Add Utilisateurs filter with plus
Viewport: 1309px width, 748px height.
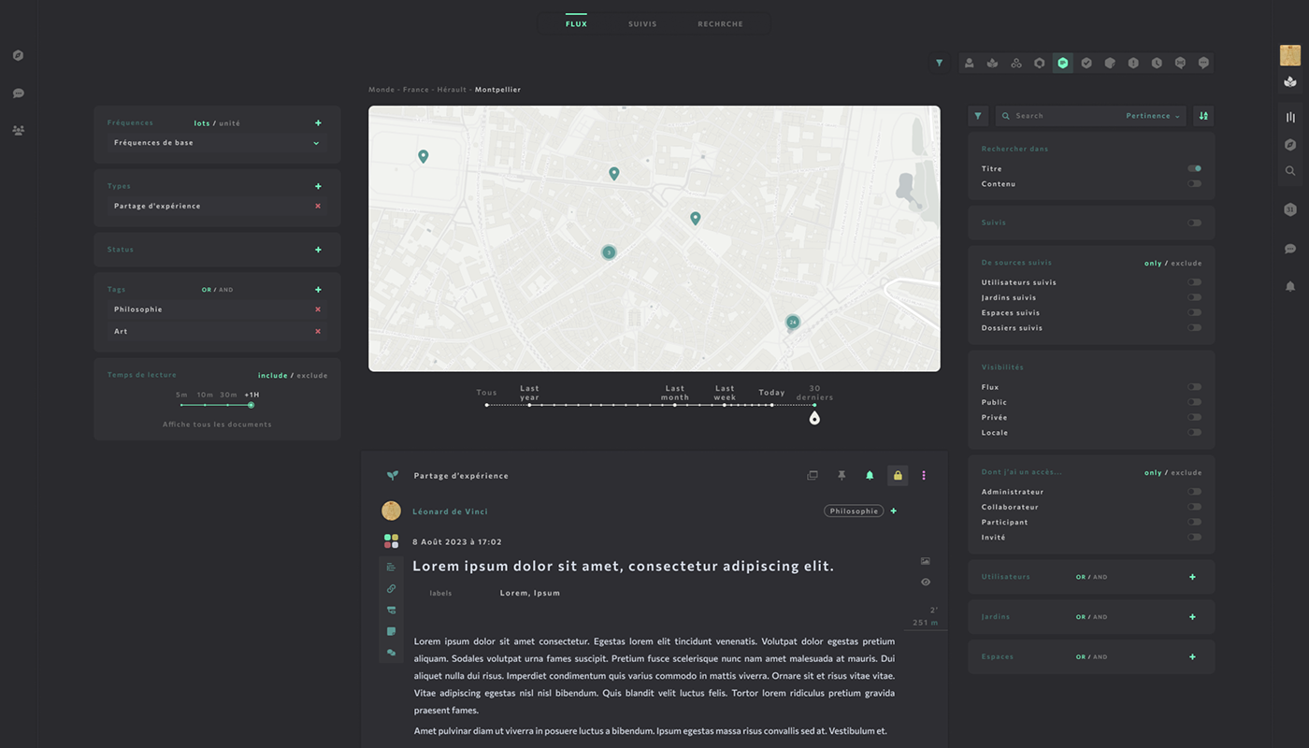click(x=1192, y=577)
